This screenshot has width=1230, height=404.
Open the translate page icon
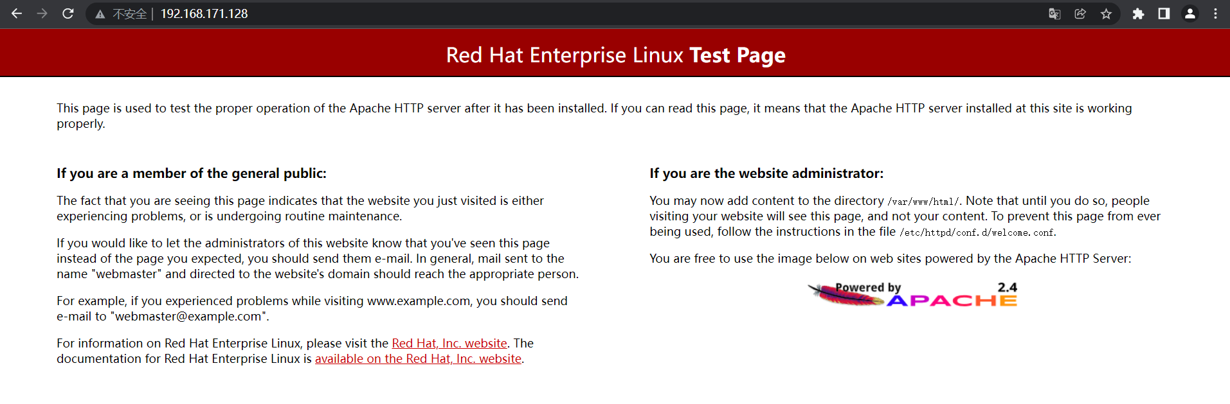point(1054,13)
